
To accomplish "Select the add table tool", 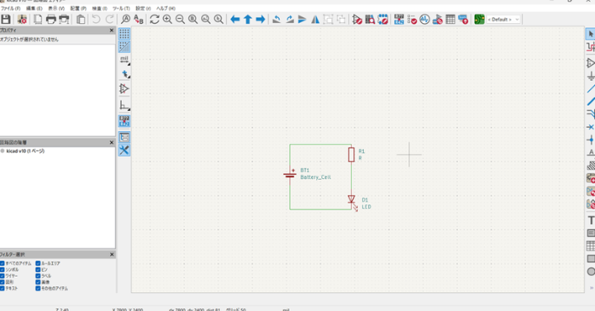I will click(x=591, y=245).
